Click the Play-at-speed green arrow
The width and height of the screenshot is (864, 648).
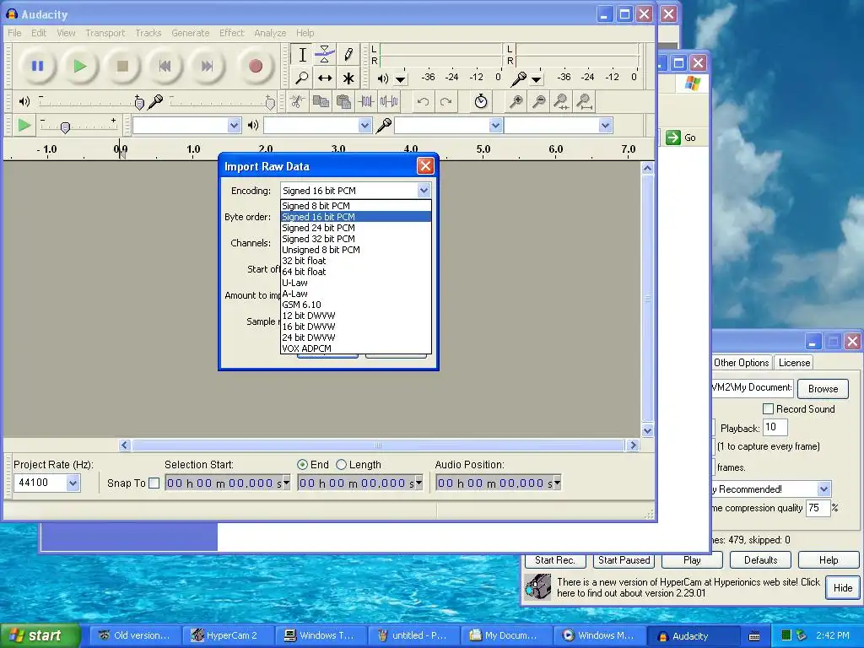pyautogui.click(x=24, y=125)
